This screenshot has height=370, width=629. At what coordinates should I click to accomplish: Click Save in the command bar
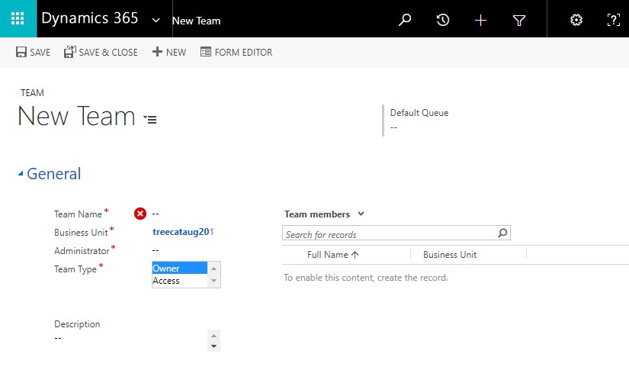coord(33,53)
